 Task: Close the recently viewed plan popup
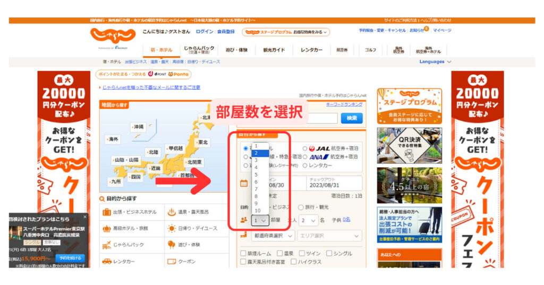[x=85, y=217]
